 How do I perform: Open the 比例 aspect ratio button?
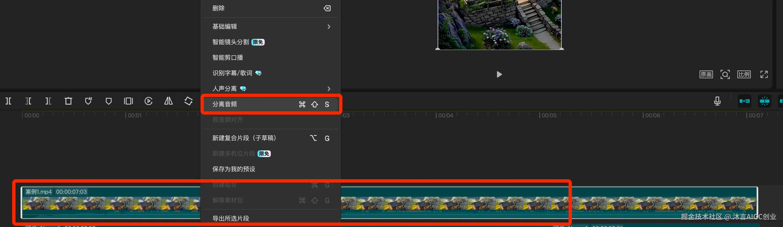[x=744, y=74]
